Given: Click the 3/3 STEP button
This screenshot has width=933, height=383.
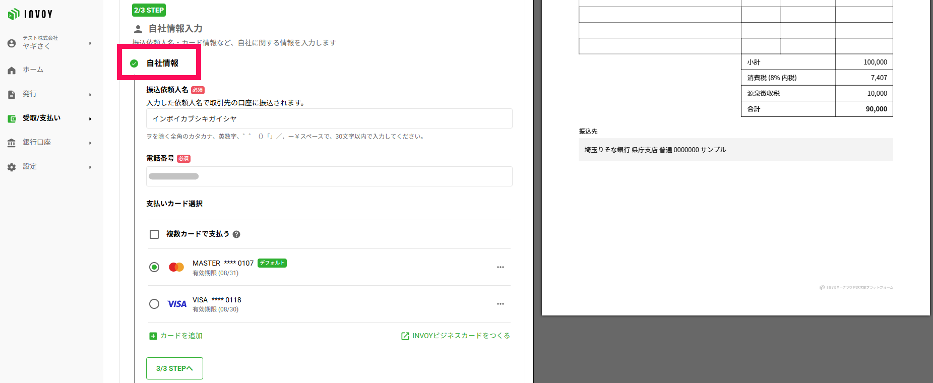Looking at the screenshot, I should click(174, 368).
